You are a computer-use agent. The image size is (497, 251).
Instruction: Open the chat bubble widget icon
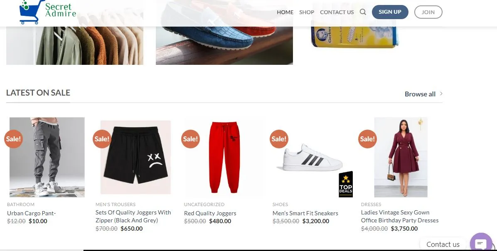(481, 244)
